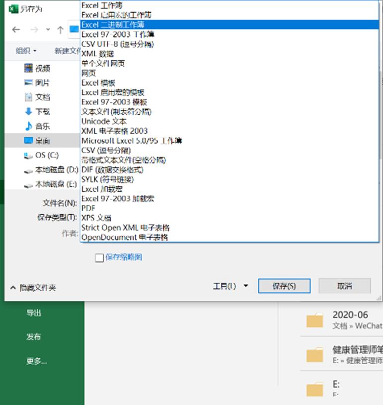Open 文档 folder in sidebar
The width and height of the screenshot is (383, 405).
(37, 97)
